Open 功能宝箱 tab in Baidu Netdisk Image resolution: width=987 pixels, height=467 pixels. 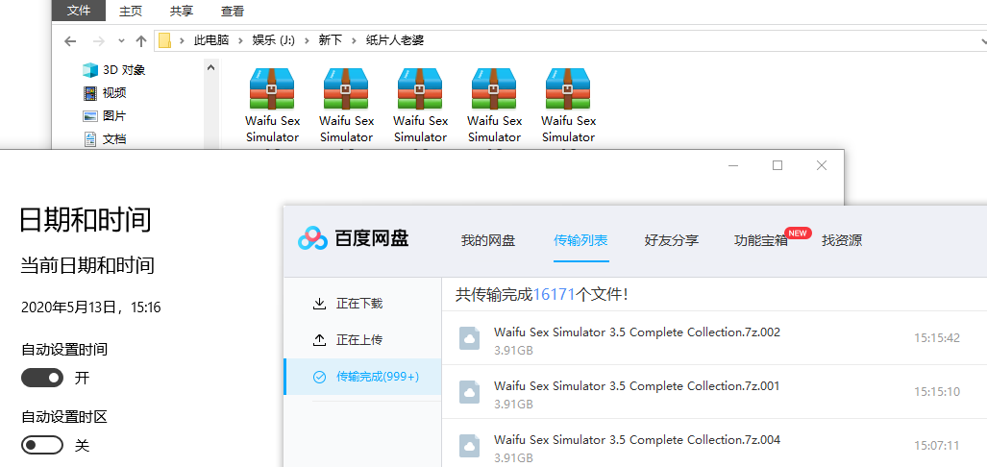[762, 240]
